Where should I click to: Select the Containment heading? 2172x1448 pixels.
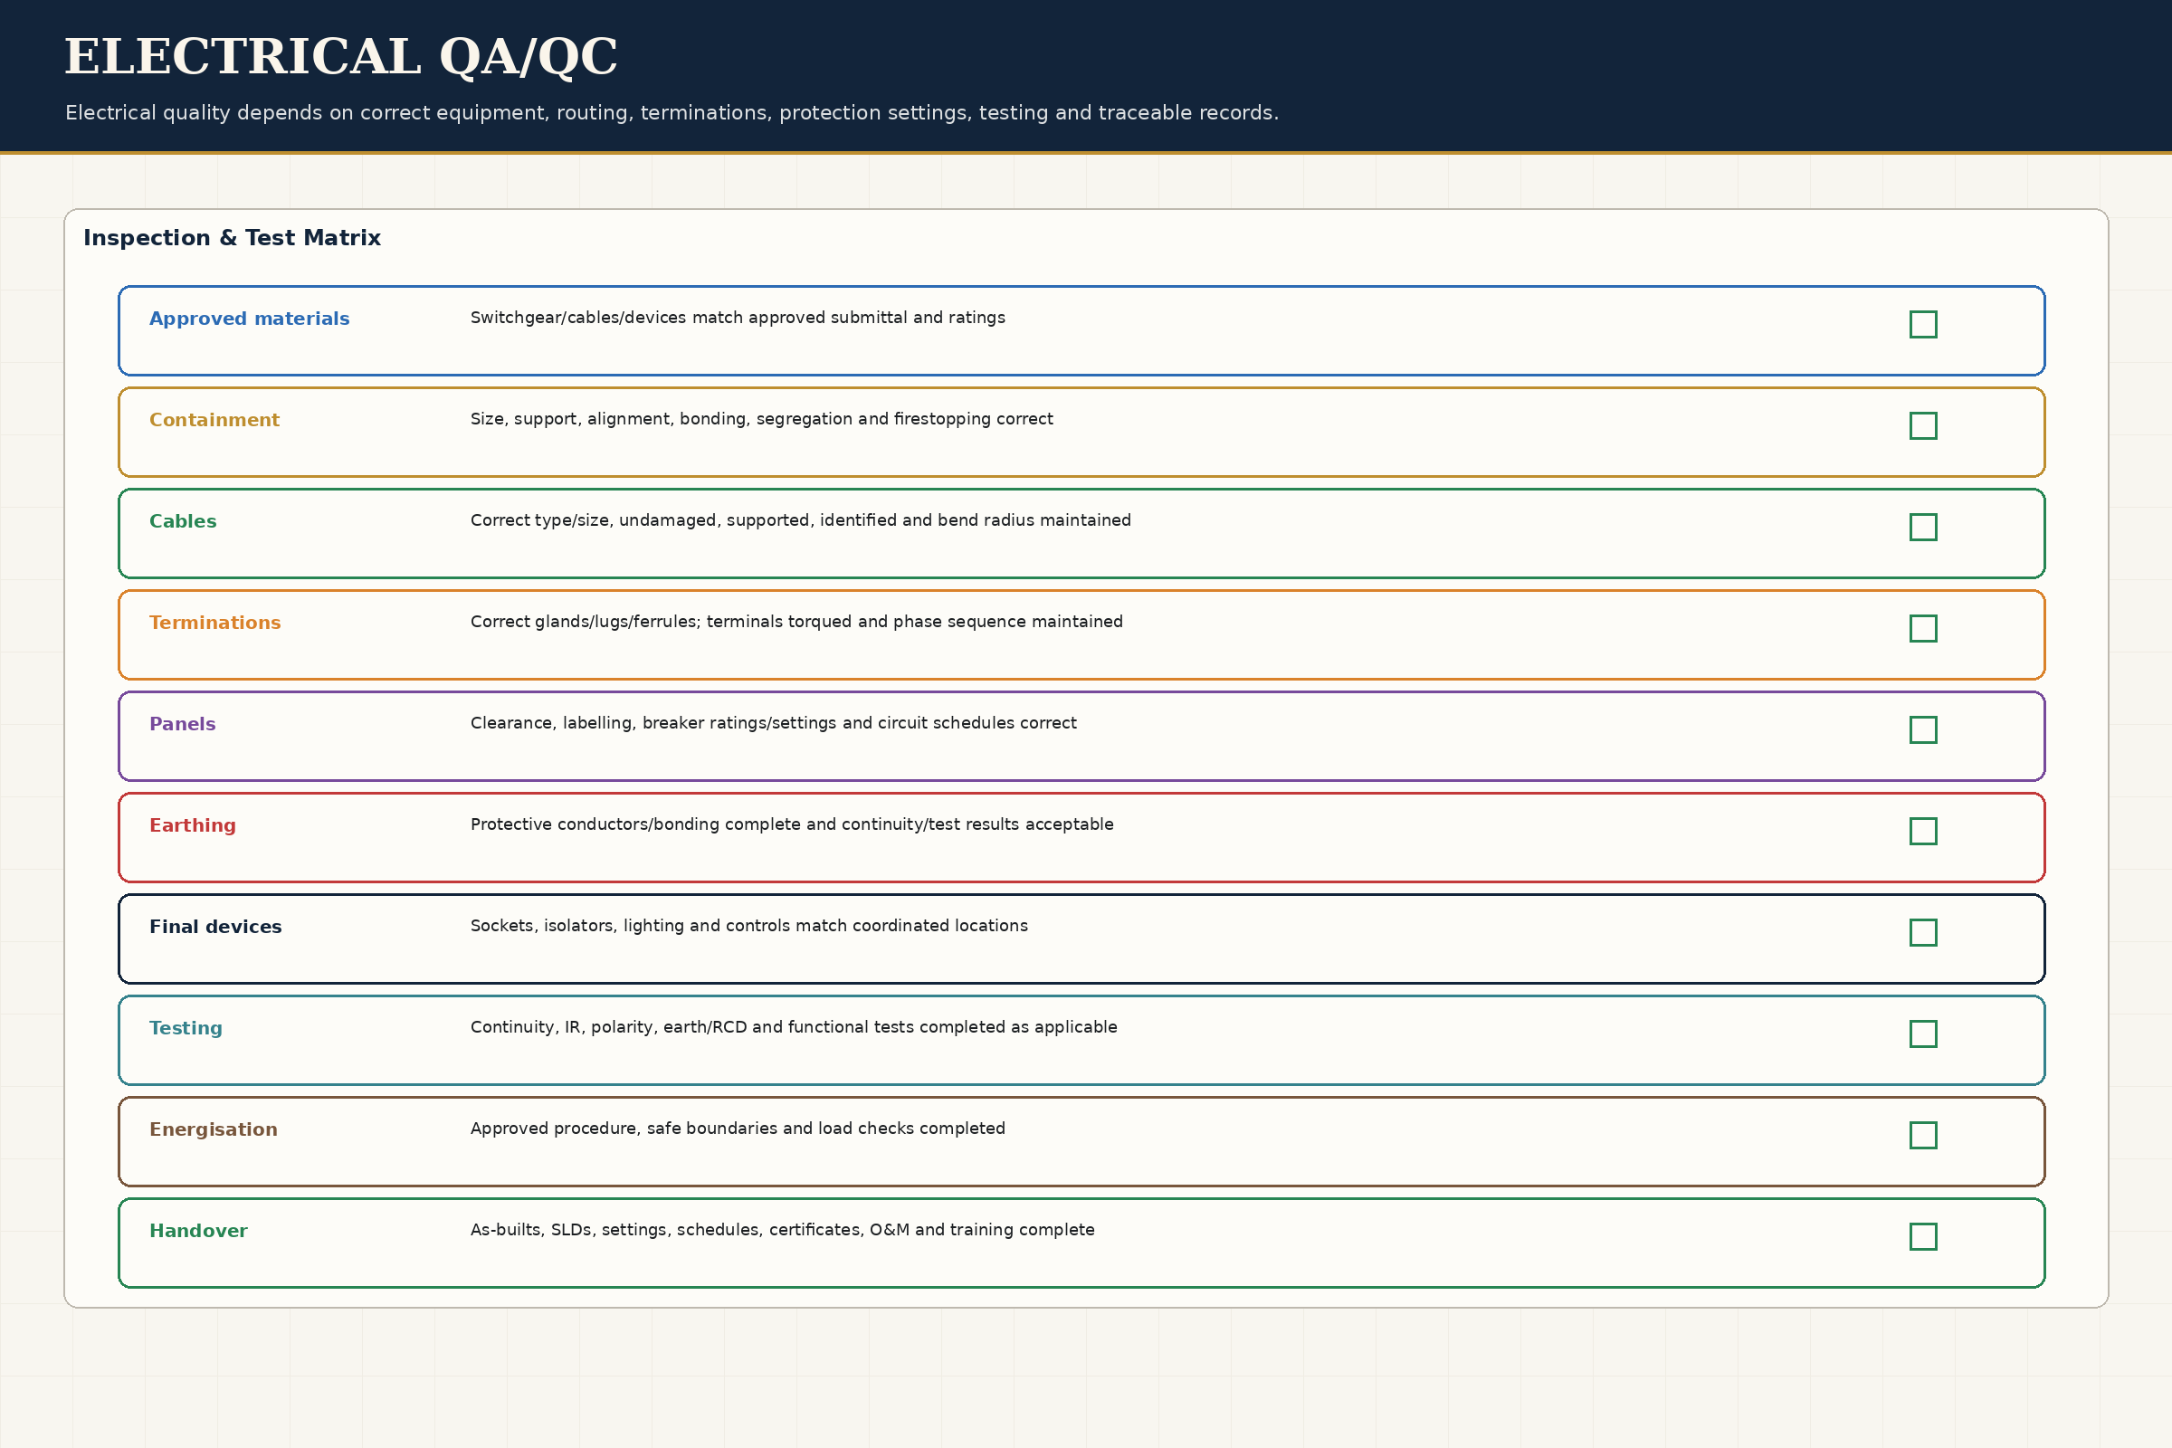214,420
